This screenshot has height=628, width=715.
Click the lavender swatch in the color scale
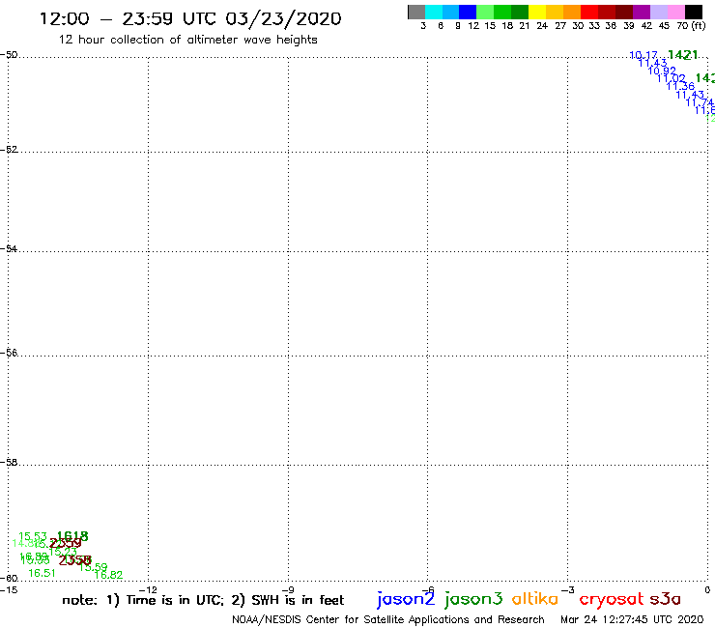659,12
